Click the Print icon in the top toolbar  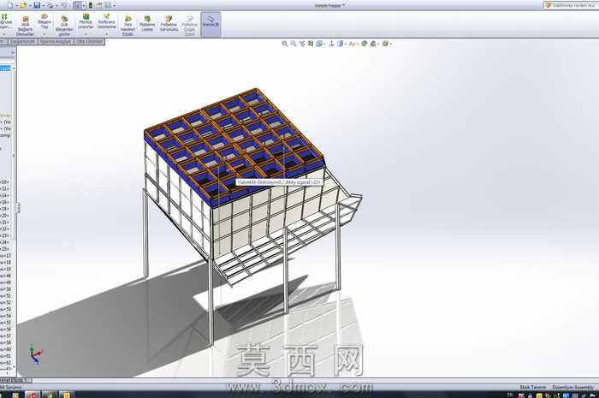click(x=50, y=5)
